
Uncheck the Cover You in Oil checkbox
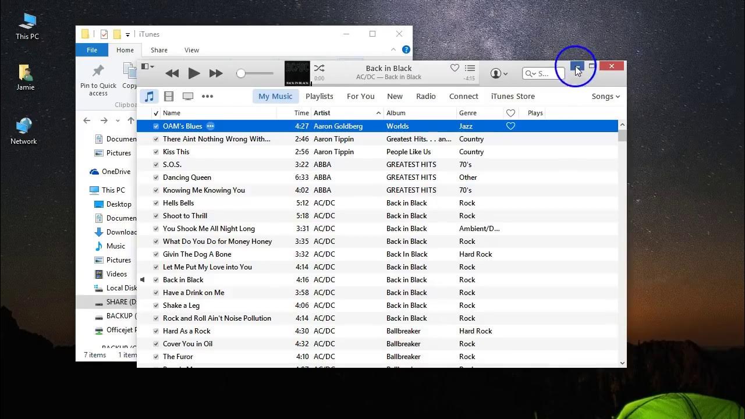[x=155, y=344]
